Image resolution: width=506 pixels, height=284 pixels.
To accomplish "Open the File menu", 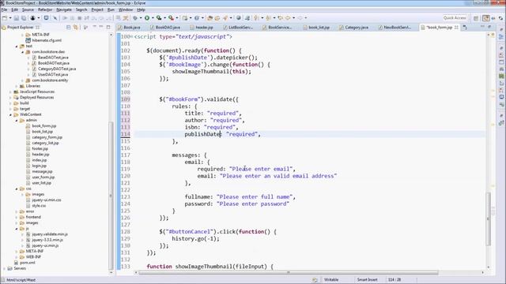I will click(4, 9).
